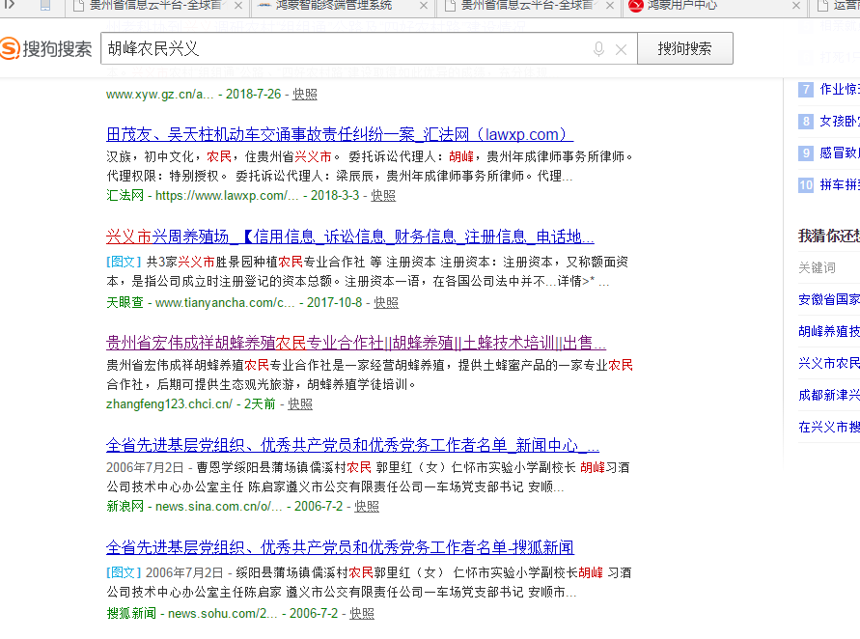Open the 兴义市兴周养殖场 result link
Image resolution: width=860 pixels, height=639 pixels.
[x=349, y=237]
